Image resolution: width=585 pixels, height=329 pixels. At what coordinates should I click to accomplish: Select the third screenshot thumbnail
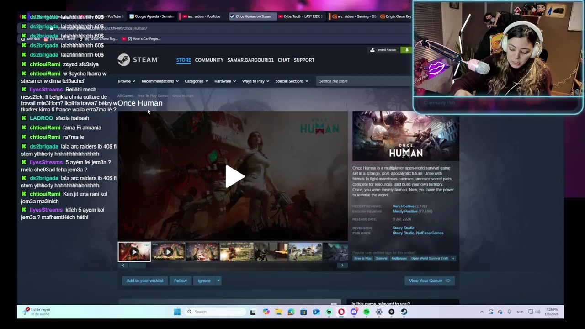[202, 252]
